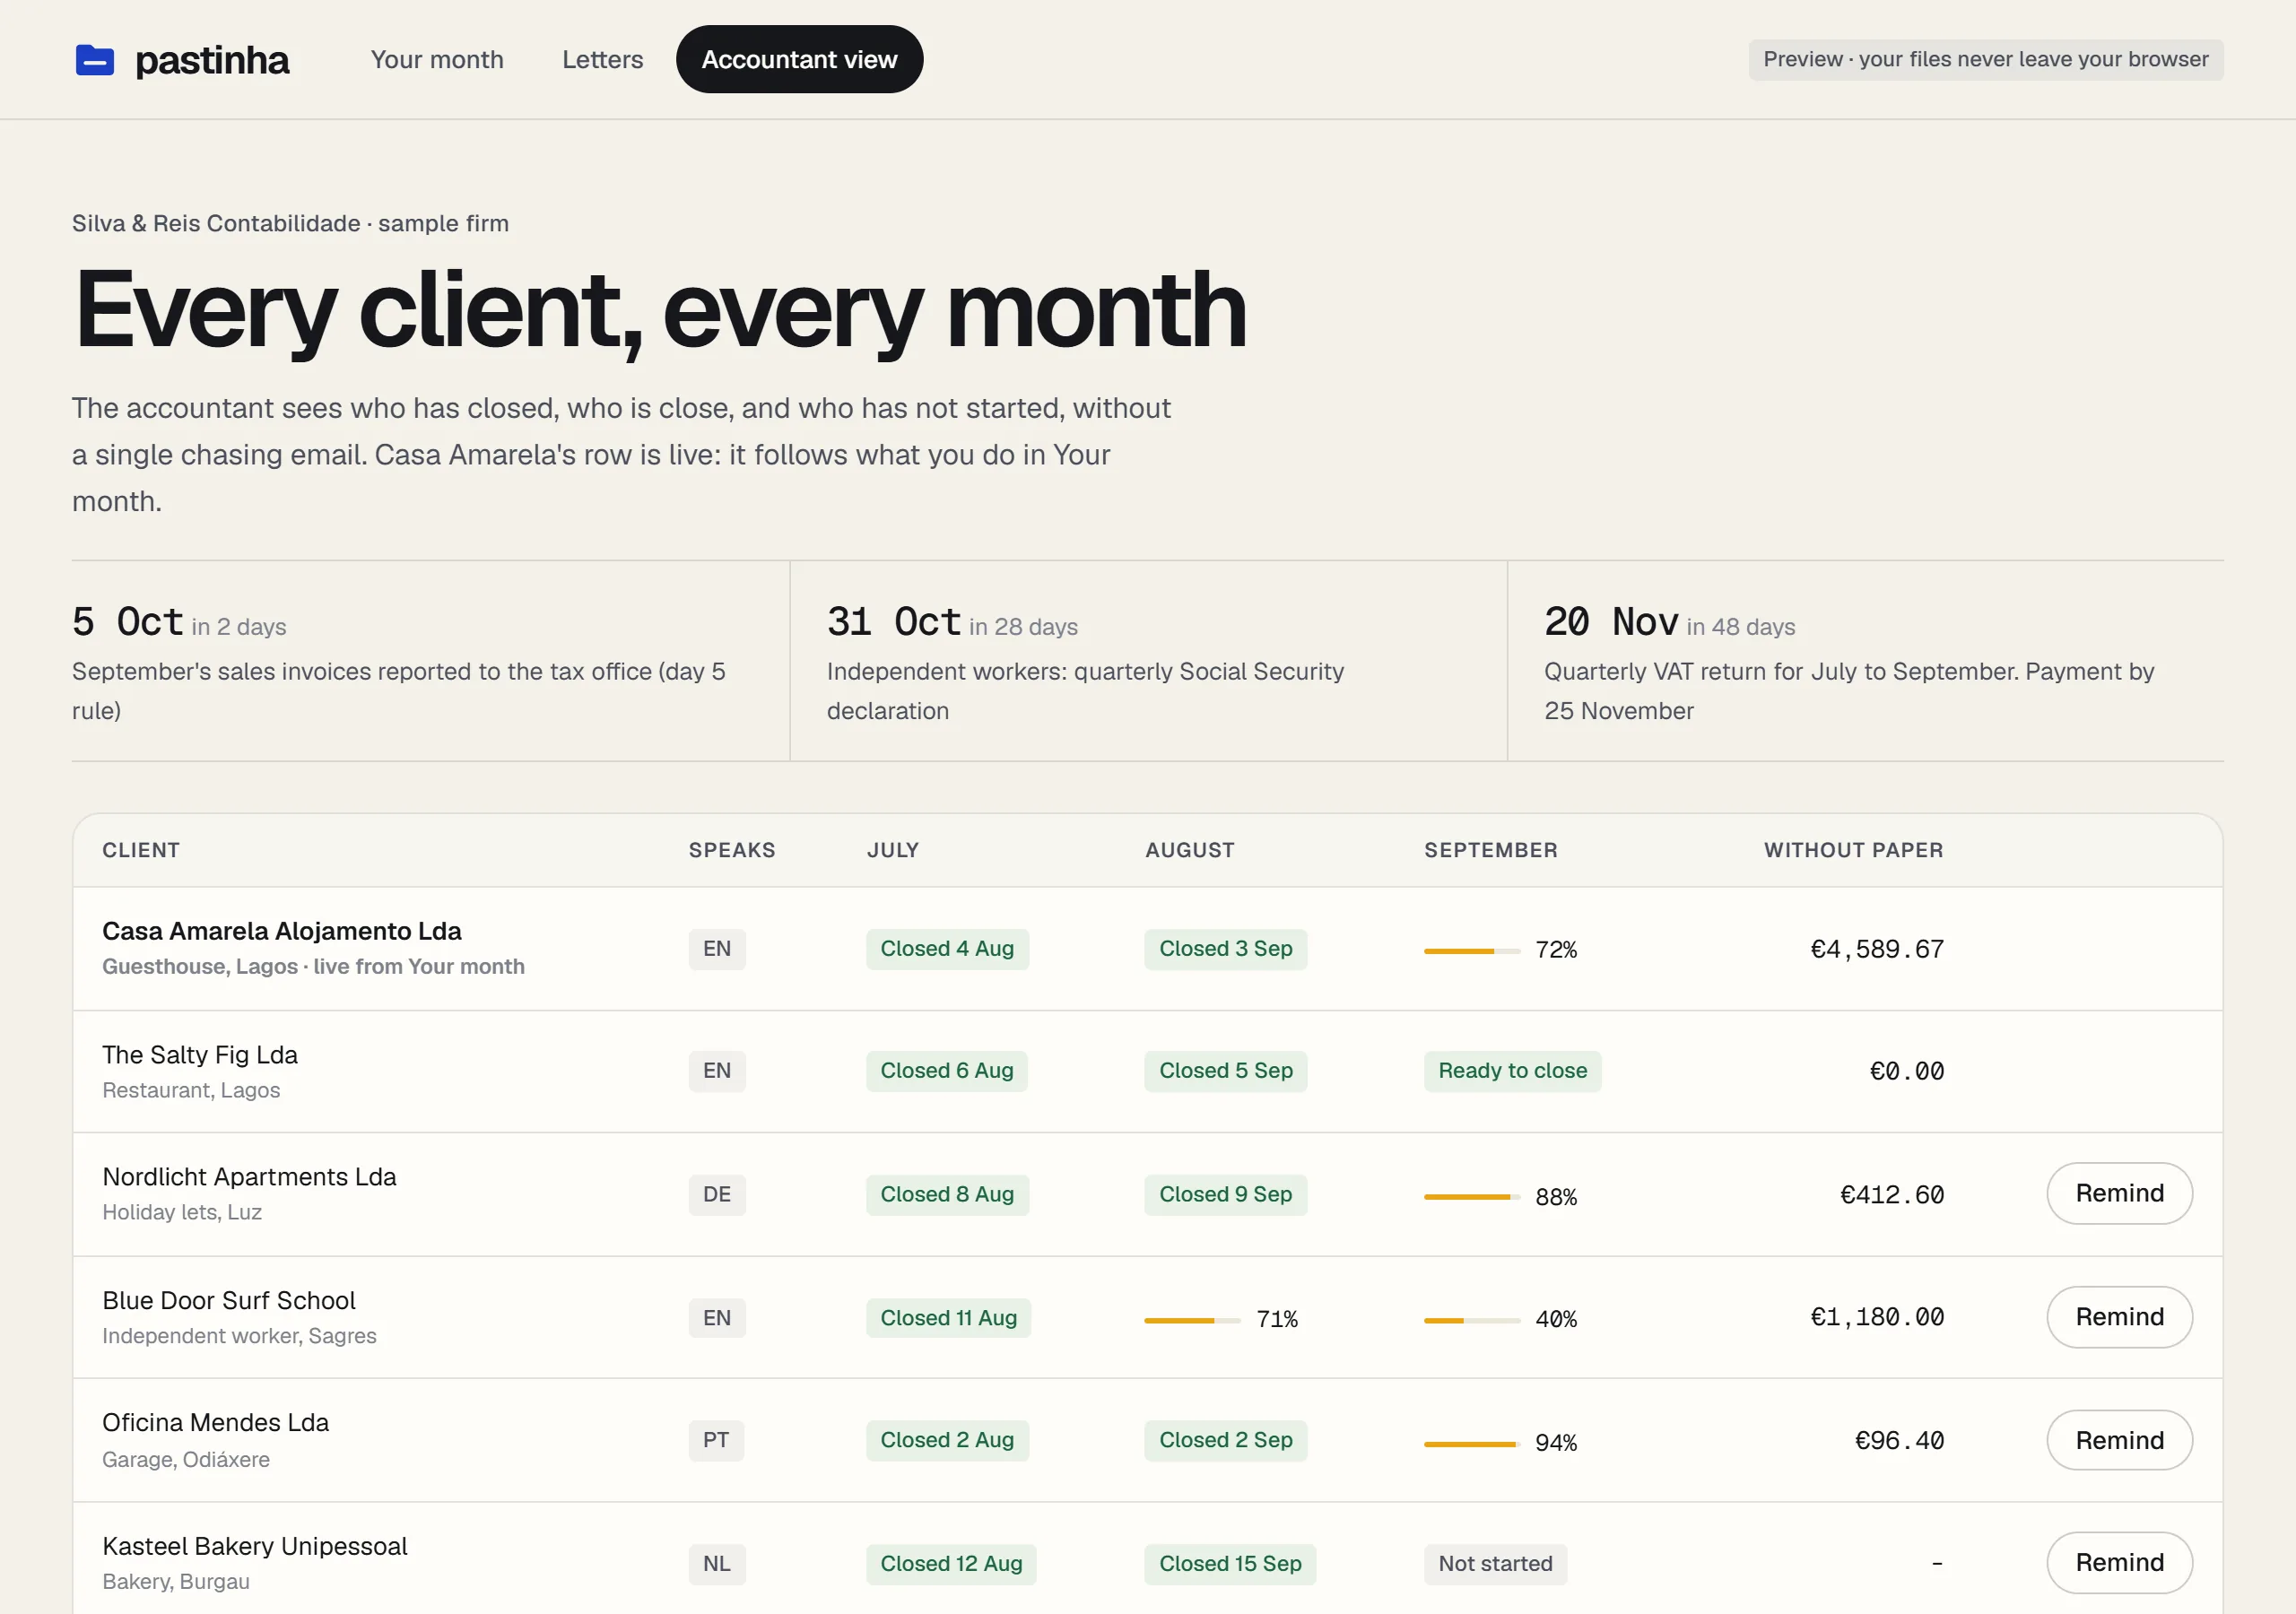
Task: Open the 5 Oct deadline card
Action: click(x=430, y=661)
